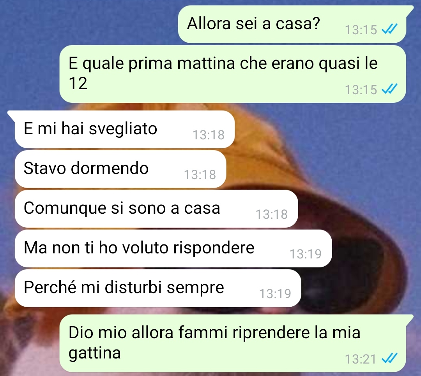Click double-check icon on the 'gattina' message
This screenshot has height=376, width=421.
(x=389, y=358)
